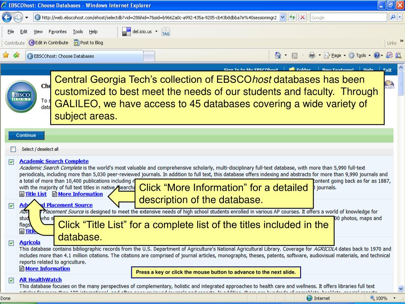The image size is (405, 304).
Task: Click Edit in Contribute button
Action: pyautogui.click(x=49, y=43)
